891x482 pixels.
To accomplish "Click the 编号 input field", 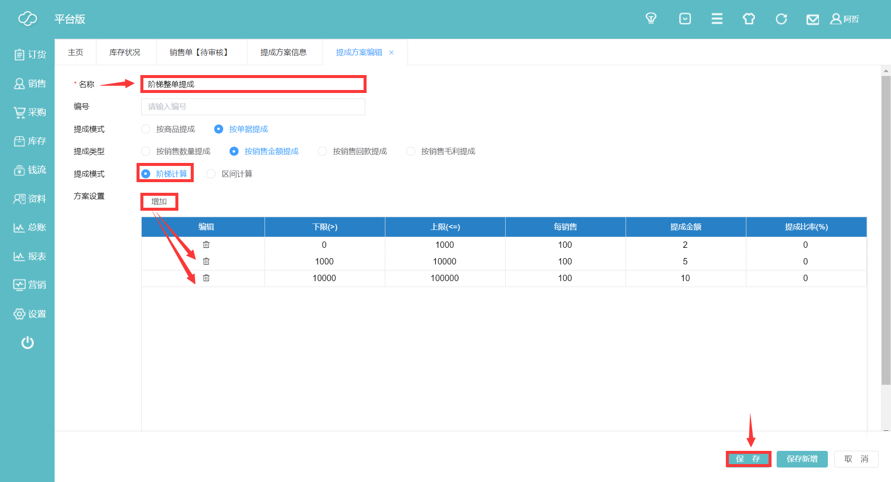I will (253, 107).
